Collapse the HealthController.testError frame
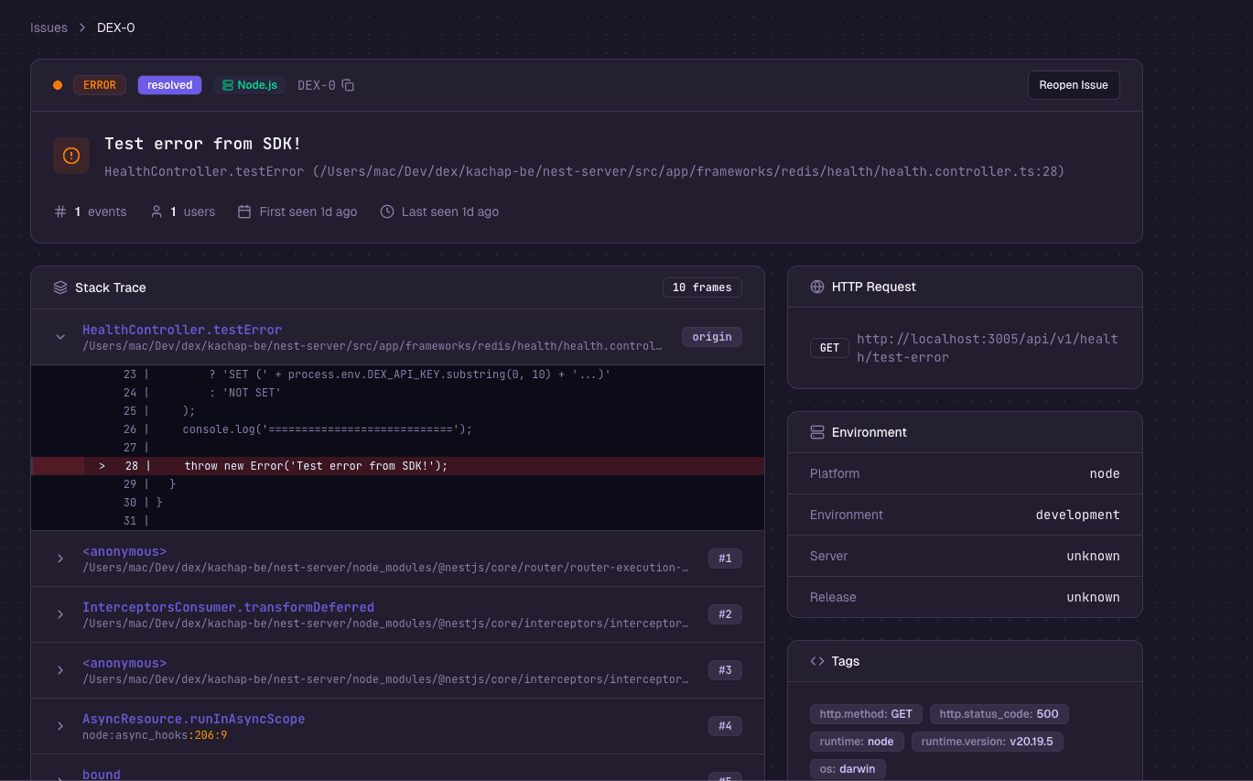Image resolution: width=1253 pixels, height=781 pixels. pos(60,337)
